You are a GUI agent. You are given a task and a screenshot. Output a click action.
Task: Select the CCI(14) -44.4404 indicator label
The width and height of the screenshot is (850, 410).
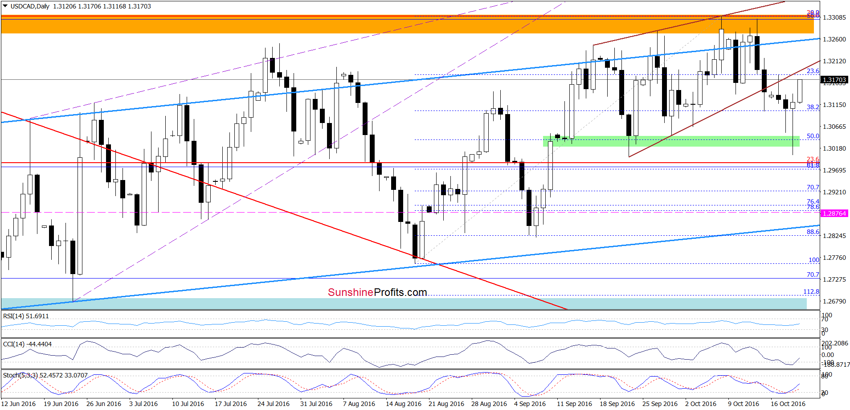coord(27,344)
